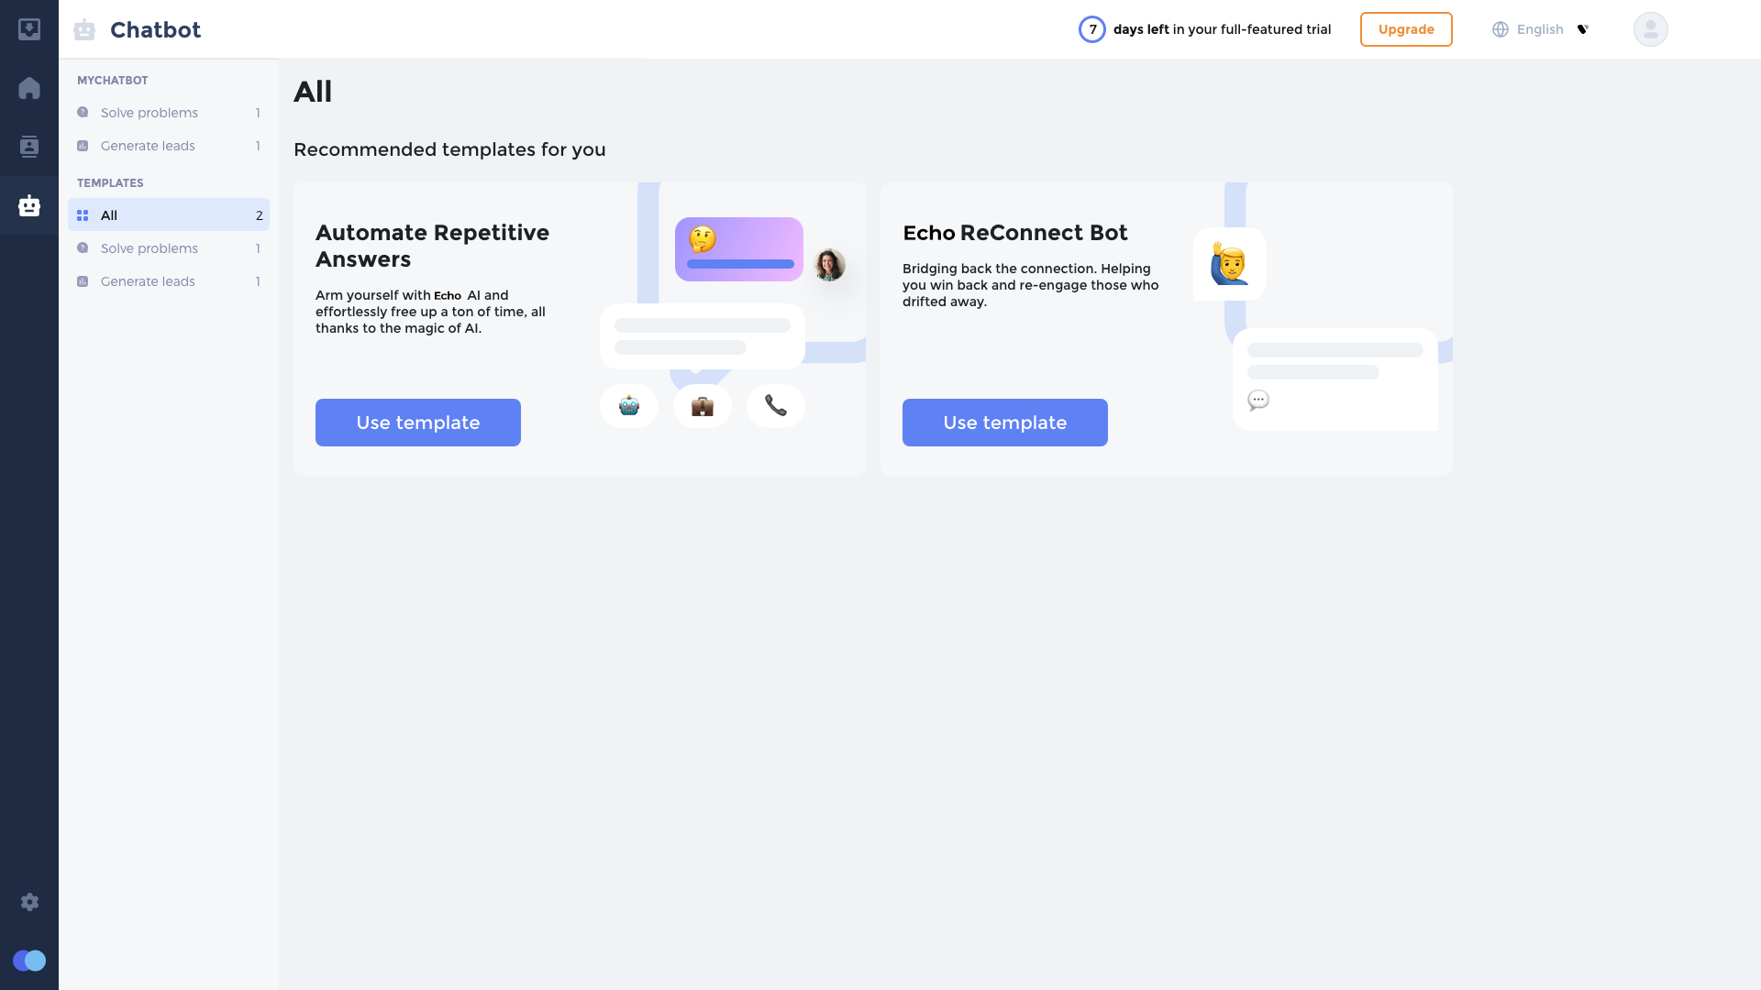Click the orange Upgrade button
This screenshot has width=1761, height=990.
1406,29
